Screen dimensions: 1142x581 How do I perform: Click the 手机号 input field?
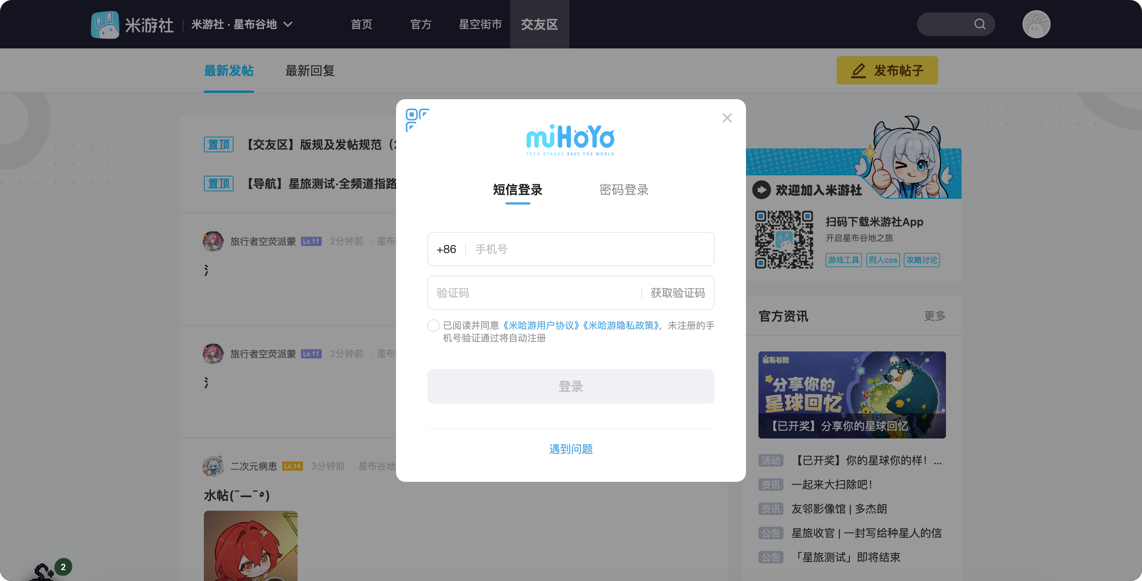click(x=590, y=249)
